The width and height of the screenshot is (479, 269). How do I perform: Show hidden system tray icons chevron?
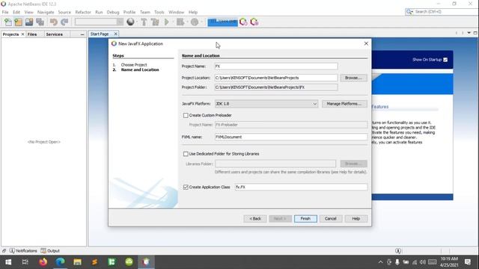380,262
